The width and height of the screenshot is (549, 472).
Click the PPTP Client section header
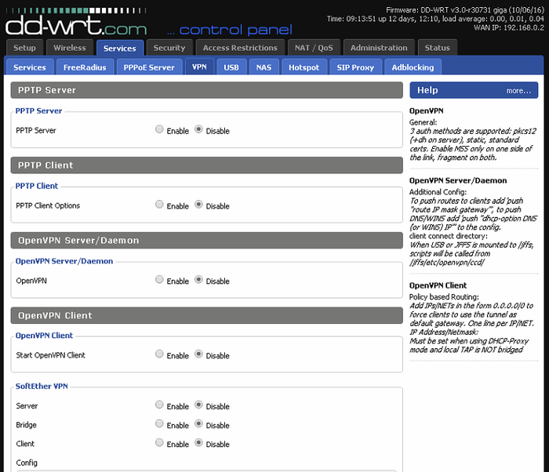[x=206, y=165]
